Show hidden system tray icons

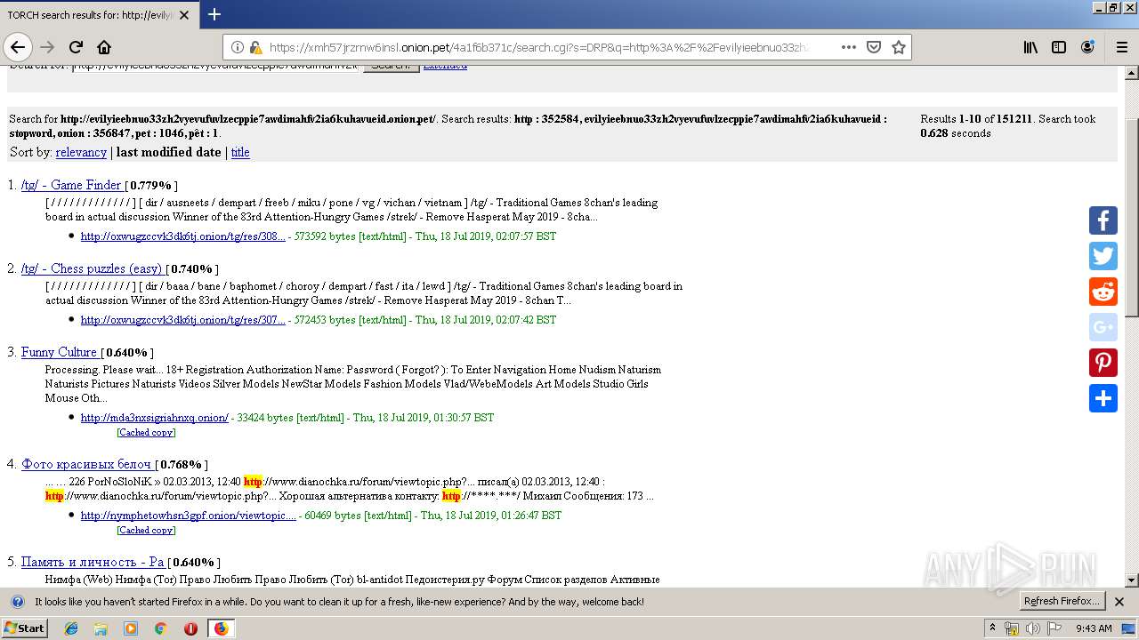pyautogui.click(x=992, y=628)
